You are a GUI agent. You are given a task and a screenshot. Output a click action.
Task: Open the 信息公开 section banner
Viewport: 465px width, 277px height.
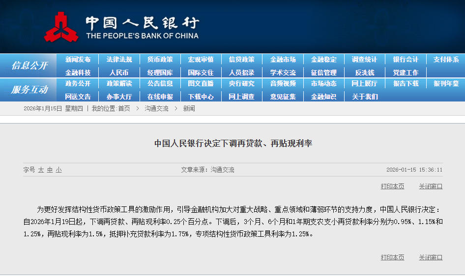[29, 66]
